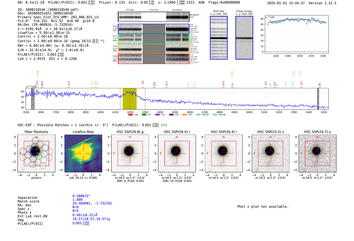Click the With Sky spectrum image

pos(219,38)
